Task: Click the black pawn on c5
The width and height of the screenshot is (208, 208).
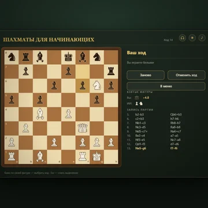Action: 40,100
